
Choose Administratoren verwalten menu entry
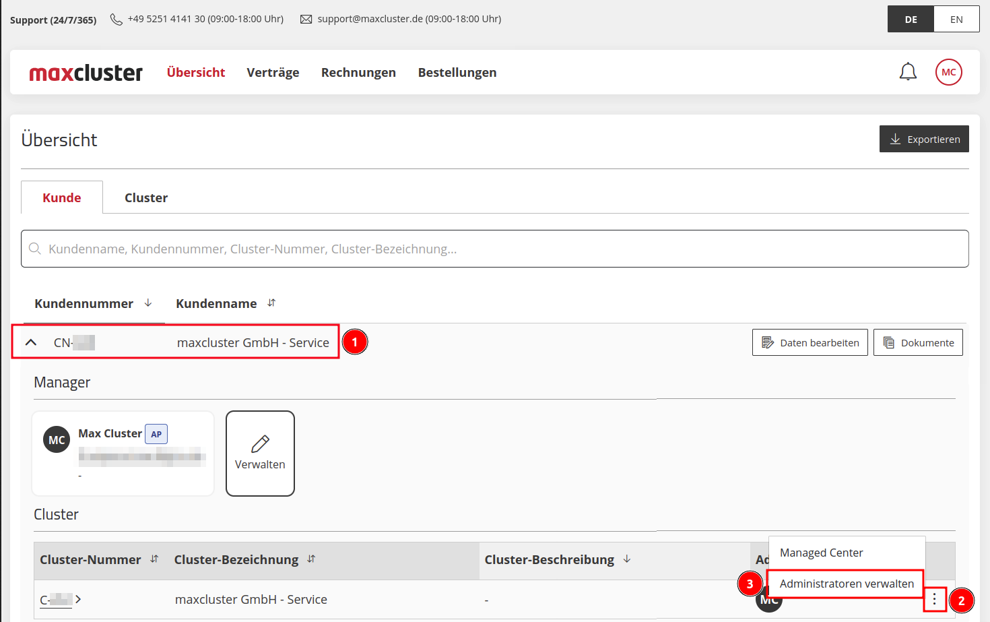tap(847, 584)
